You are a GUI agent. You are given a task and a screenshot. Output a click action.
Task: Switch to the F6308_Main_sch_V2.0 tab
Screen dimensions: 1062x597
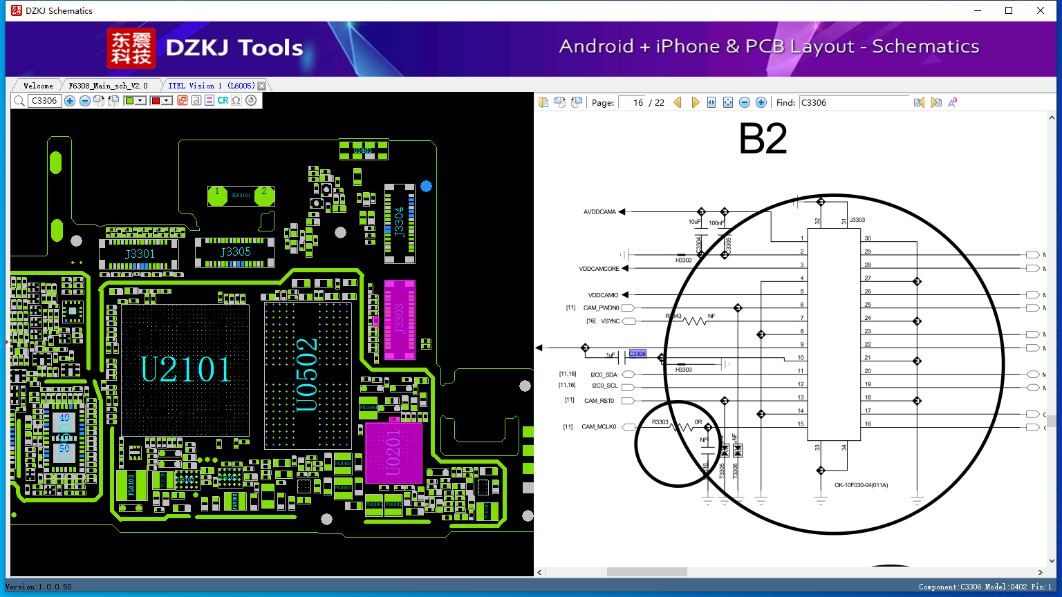tap(109, 86)
